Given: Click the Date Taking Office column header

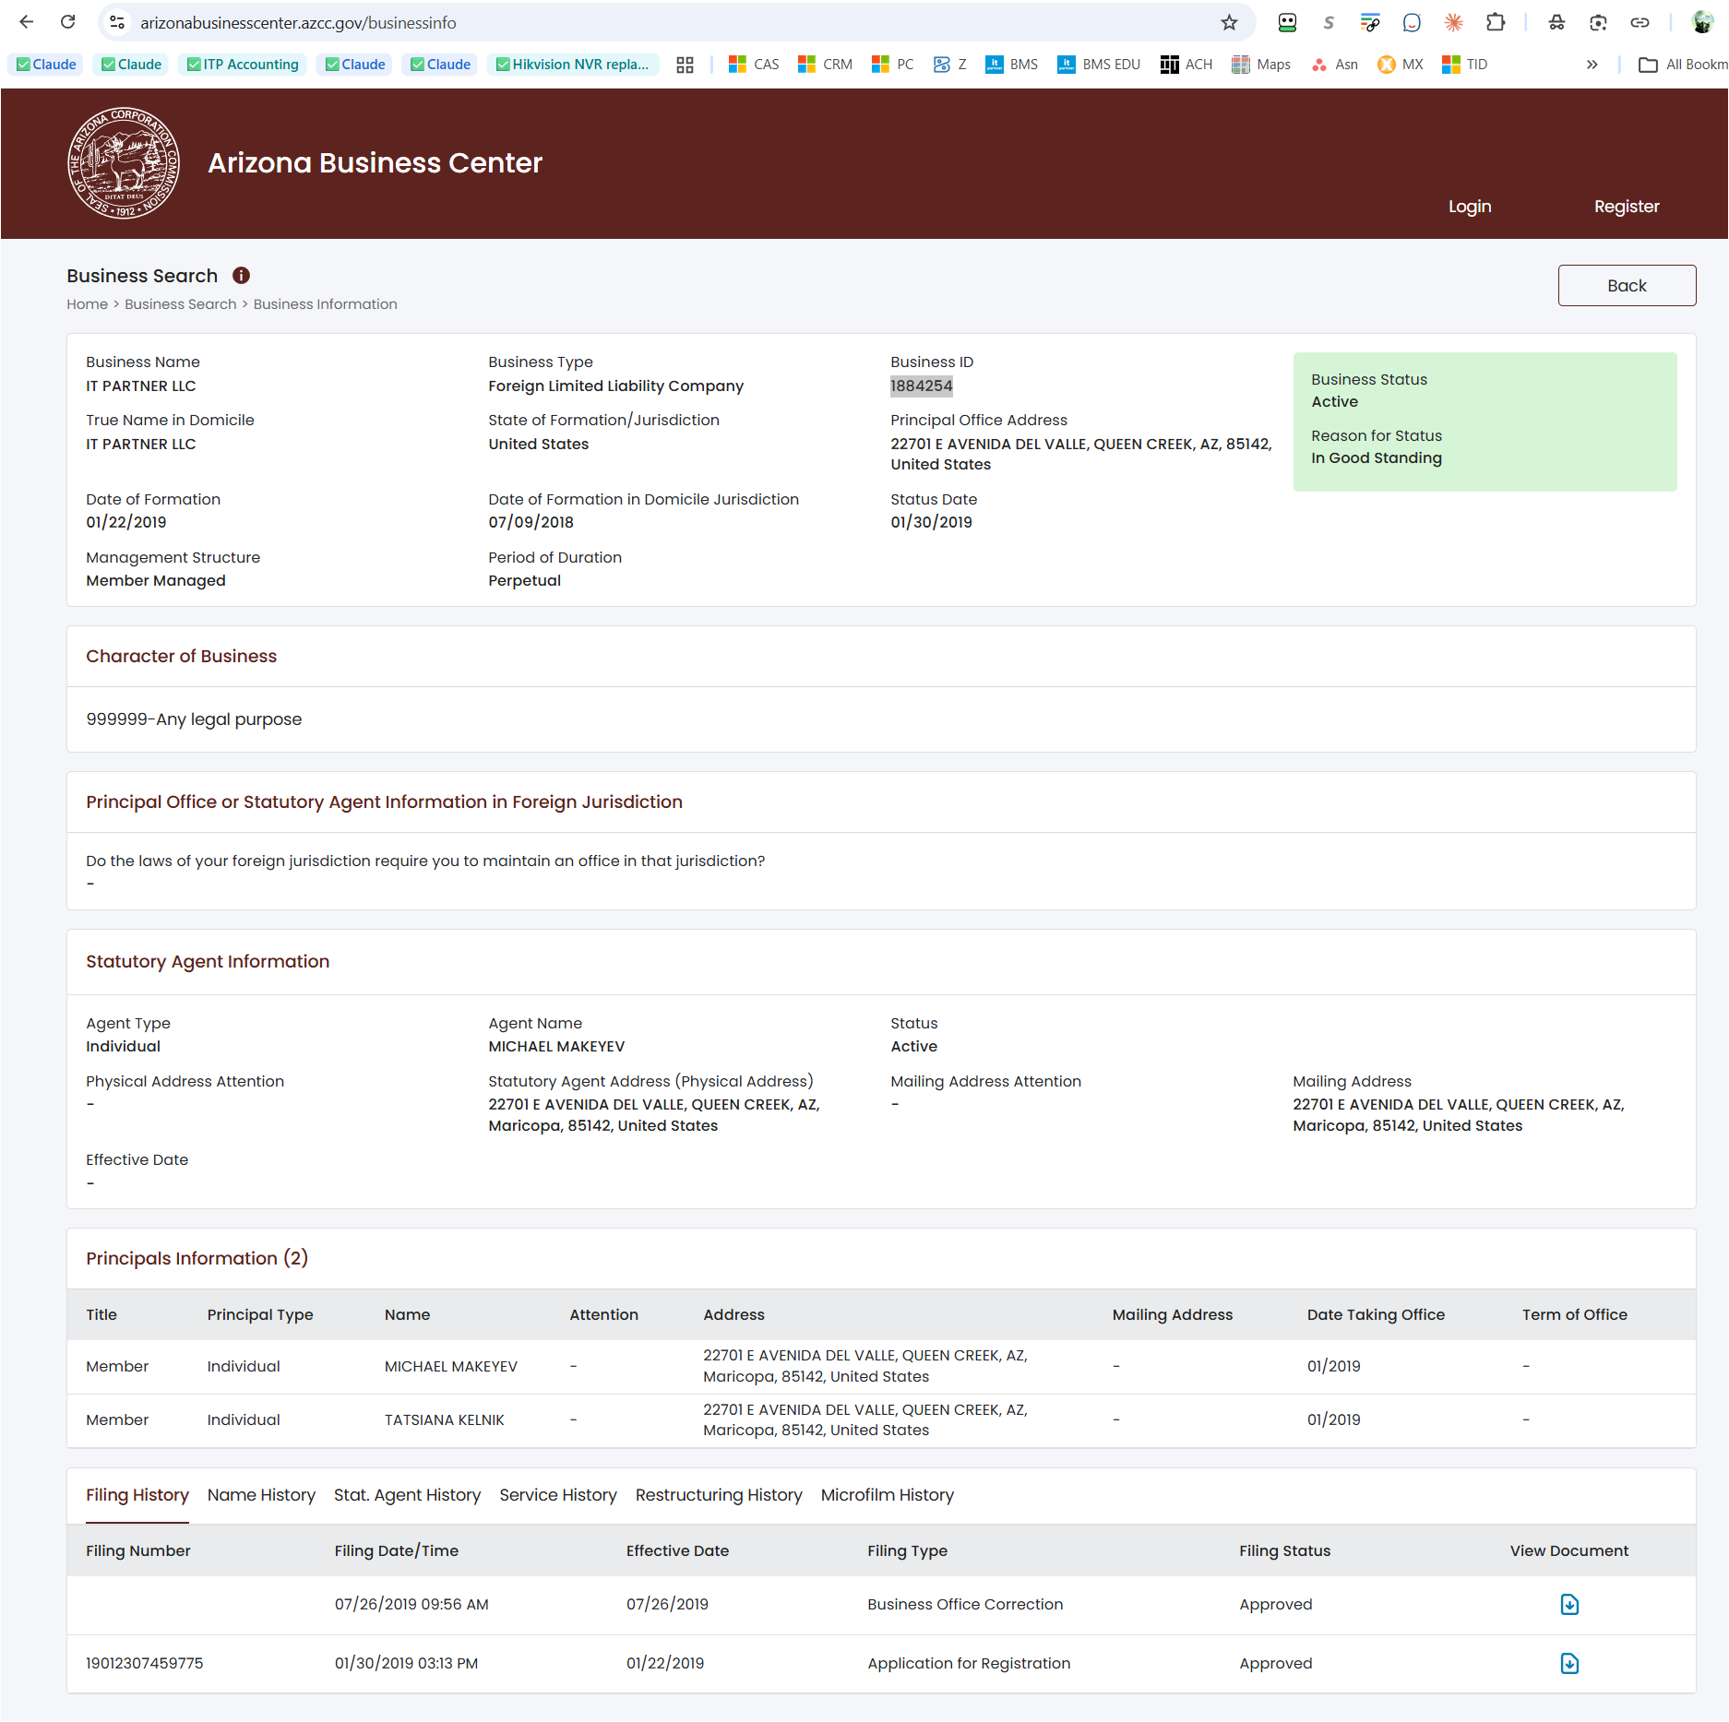Looking at the screenshot, I should coord(1376,1315).
